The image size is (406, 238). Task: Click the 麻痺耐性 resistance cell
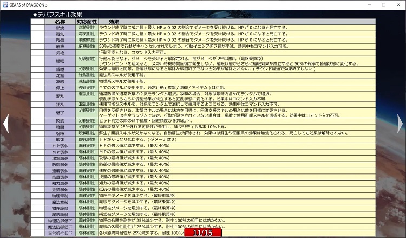(x=87, y=47)
